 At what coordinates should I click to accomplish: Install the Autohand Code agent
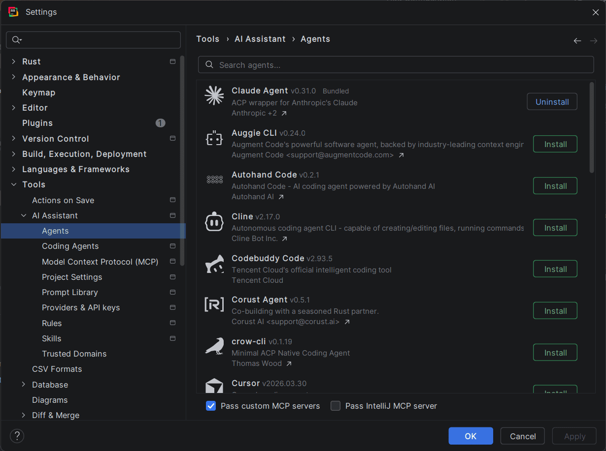(555, 186)
